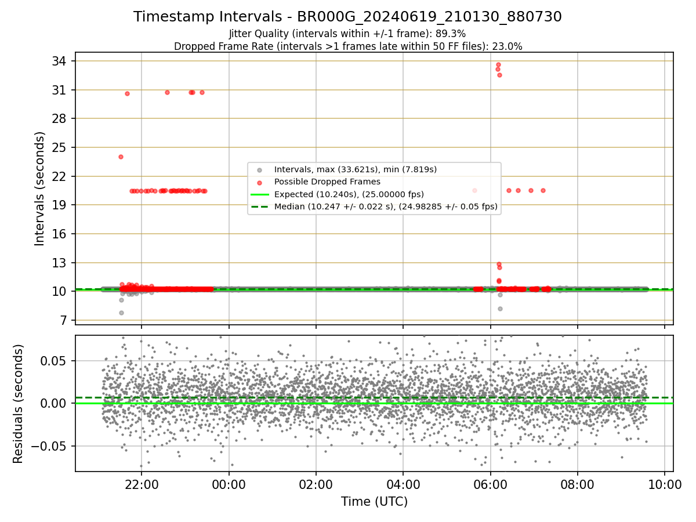696x522 pixels.
Task: Click the 'Intervals (seconds)' y-axis label
Action: [x=39, y=188]
